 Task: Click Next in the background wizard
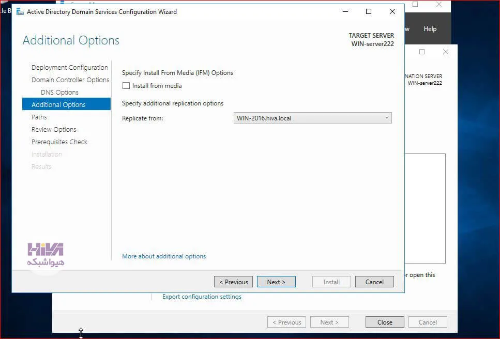[329, 322]
